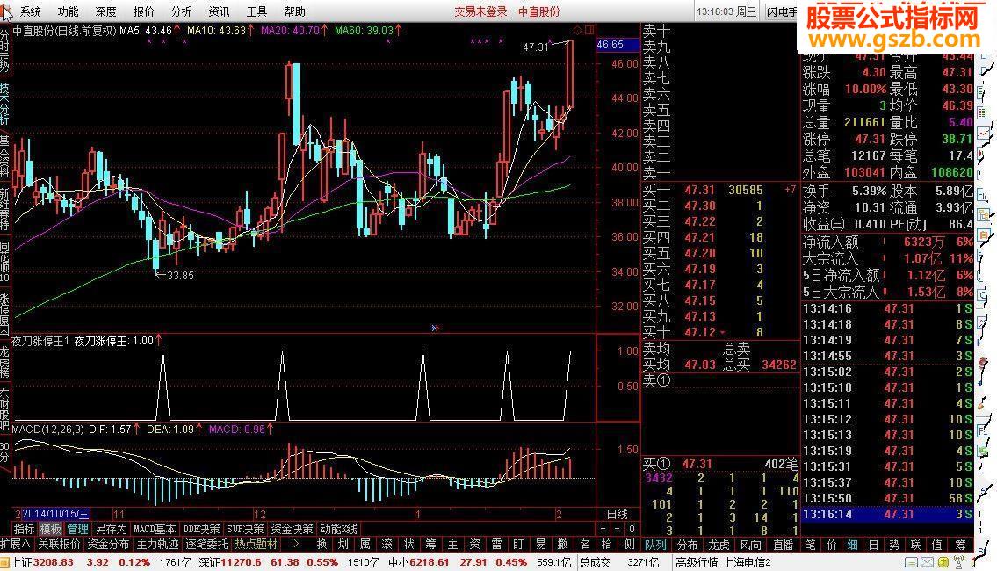Open the 龙虎榜 sidebar tab
This screenshot has width=997, height=571.
[5, 362]
